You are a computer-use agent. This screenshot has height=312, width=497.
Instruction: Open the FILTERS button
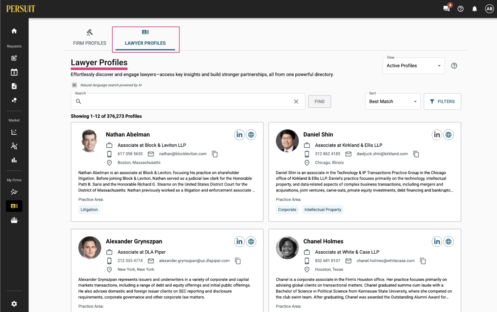[x=442, y=101]
